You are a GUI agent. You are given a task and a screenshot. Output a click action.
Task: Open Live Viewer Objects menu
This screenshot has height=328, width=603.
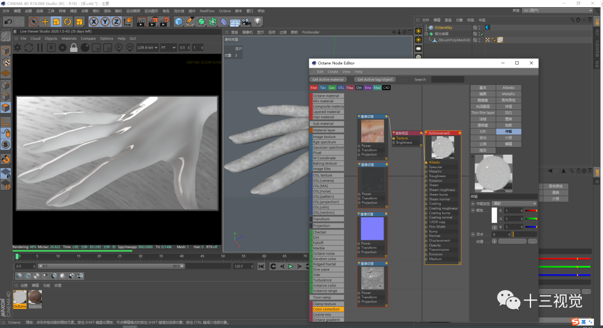(x=51, y=39)
